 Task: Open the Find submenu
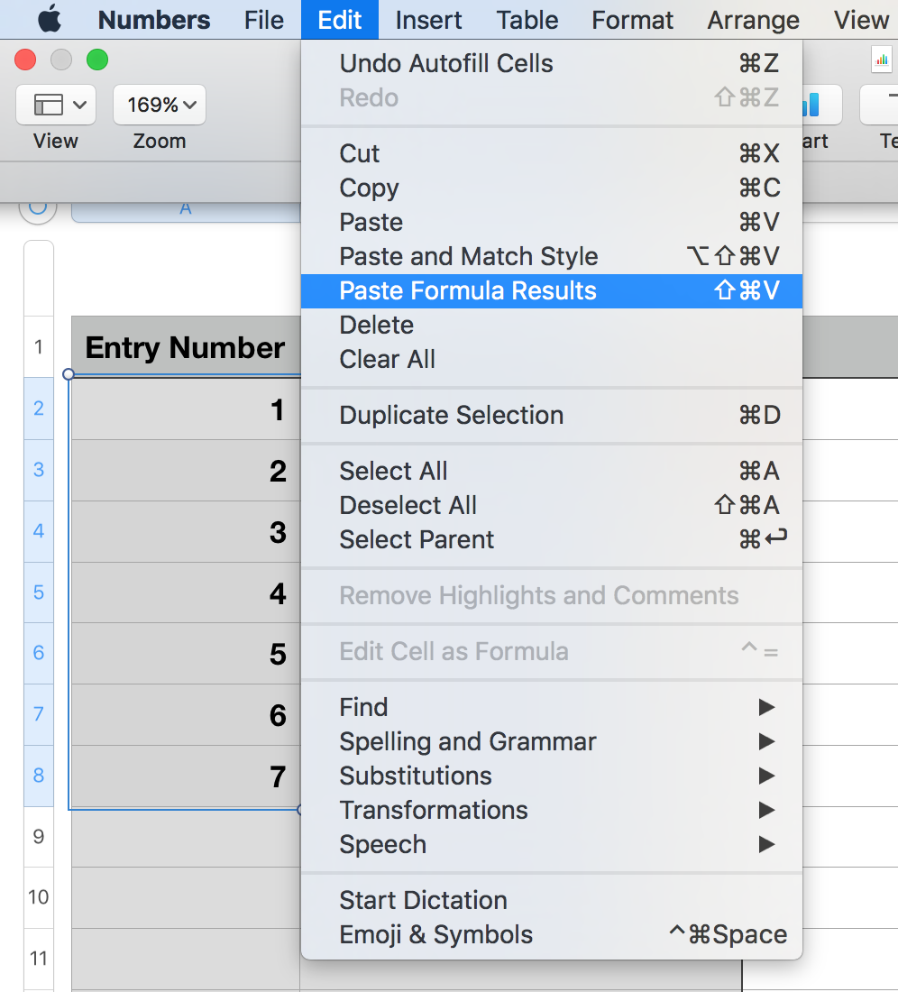(x=552, y=707)
